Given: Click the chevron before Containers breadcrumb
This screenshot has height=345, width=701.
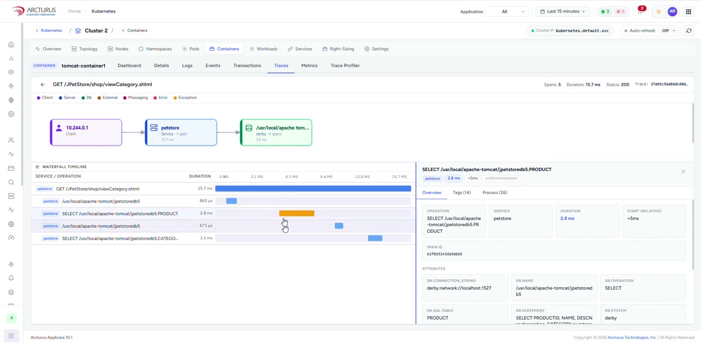Looking at the screenshot, I should pyautogui.click(x=123, y=31).
